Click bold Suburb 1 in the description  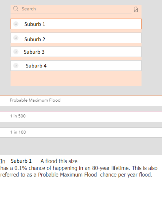[21, 161]
